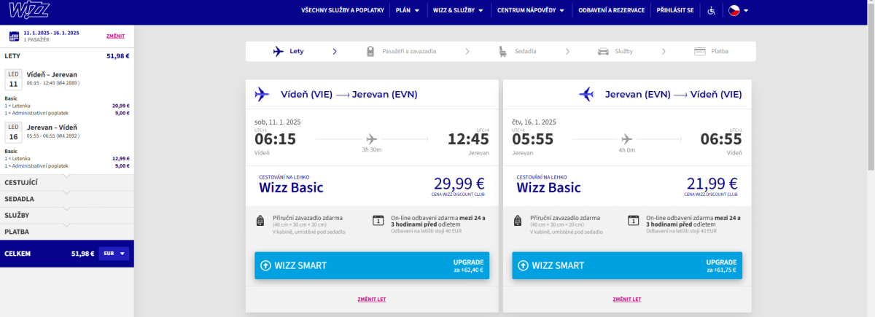
Task: Click the accessibility wheelchair icon
Action: 712,10
